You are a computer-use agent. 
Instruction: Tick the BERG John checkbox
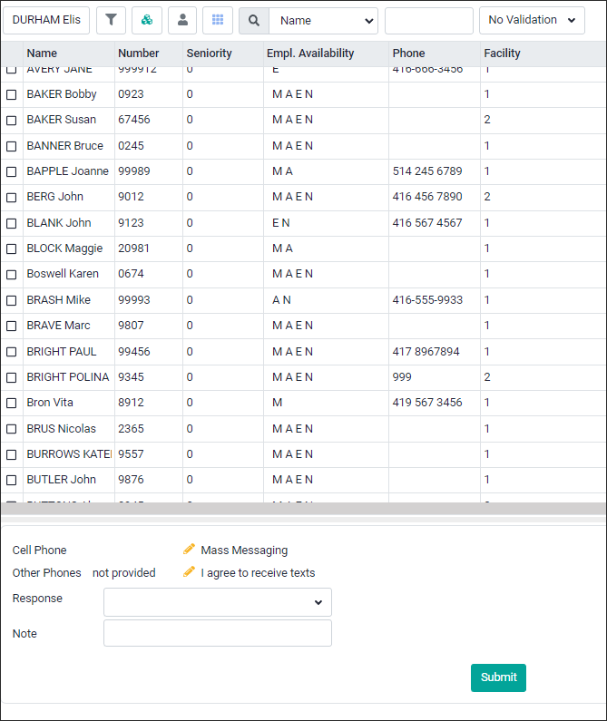click(12, 198)
